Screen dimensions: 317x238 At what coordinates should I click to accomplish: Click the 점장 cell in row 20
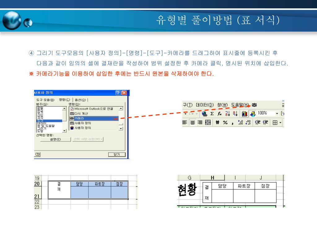coord(119,184)
